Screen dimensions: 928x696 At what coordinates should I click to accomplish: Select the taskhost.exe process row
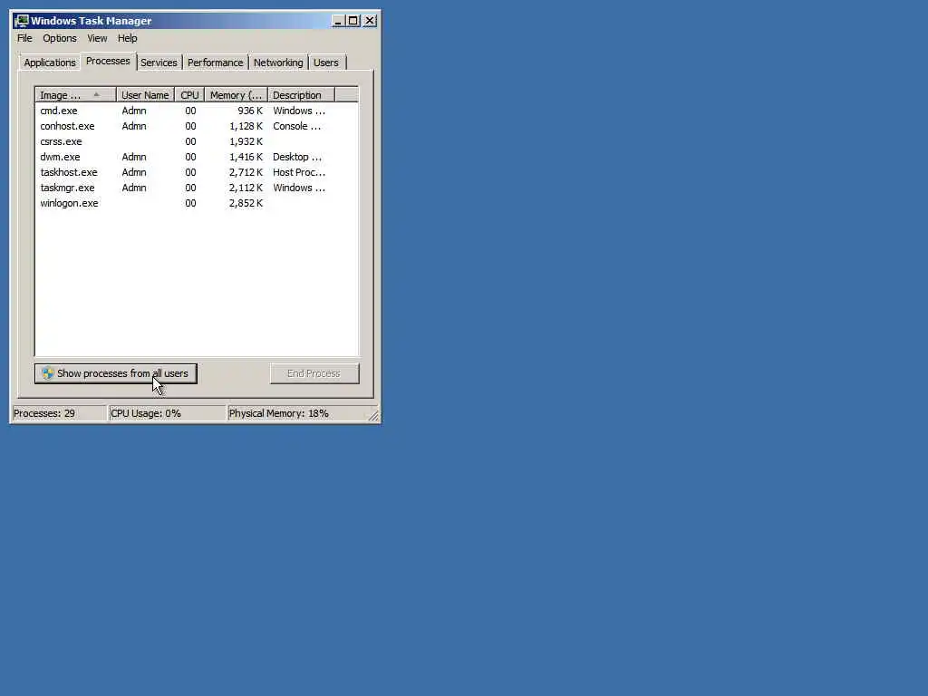click(197, 172)
